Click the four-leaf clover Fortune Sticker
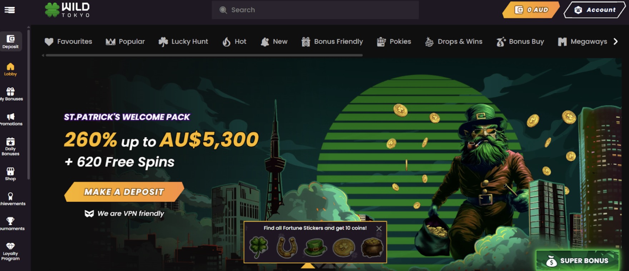629x271 pixels. point(258,247)
